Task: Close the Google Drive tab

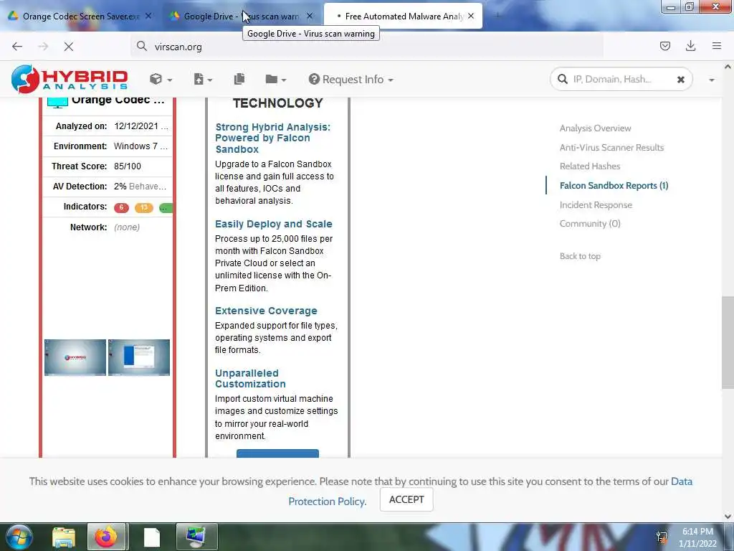Action: point(310,16)
